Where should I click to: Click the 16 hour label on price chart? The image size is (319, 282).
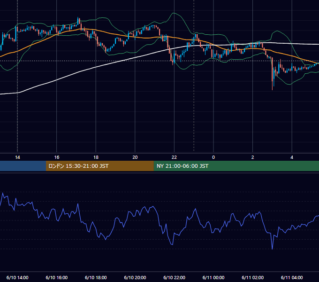pos(57,157)
